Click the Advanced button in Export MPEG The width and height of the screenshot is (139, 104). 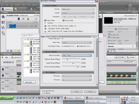pos(29,82)
